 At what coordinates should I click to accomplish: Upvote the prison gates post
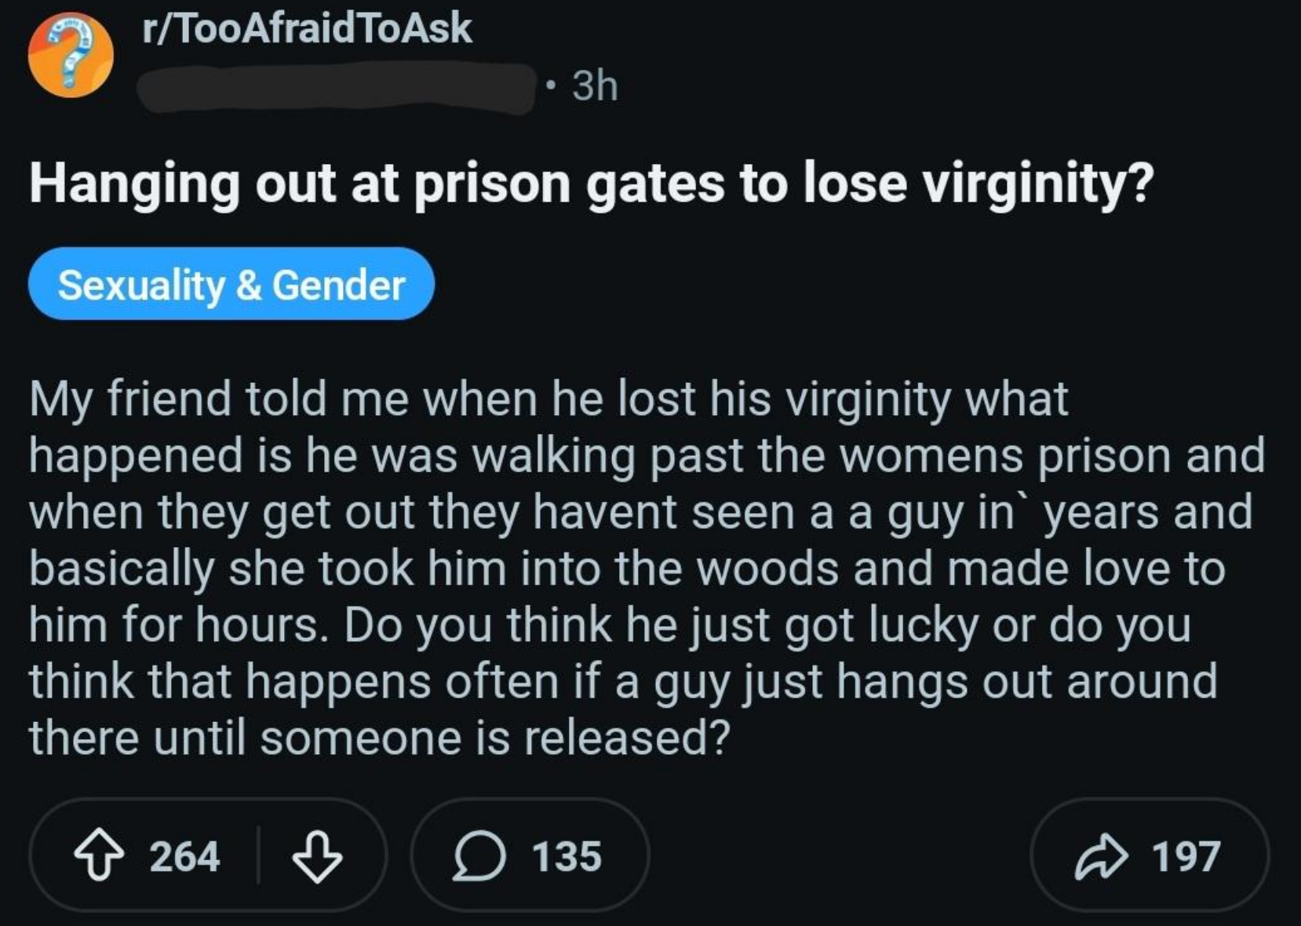[100, 856]
